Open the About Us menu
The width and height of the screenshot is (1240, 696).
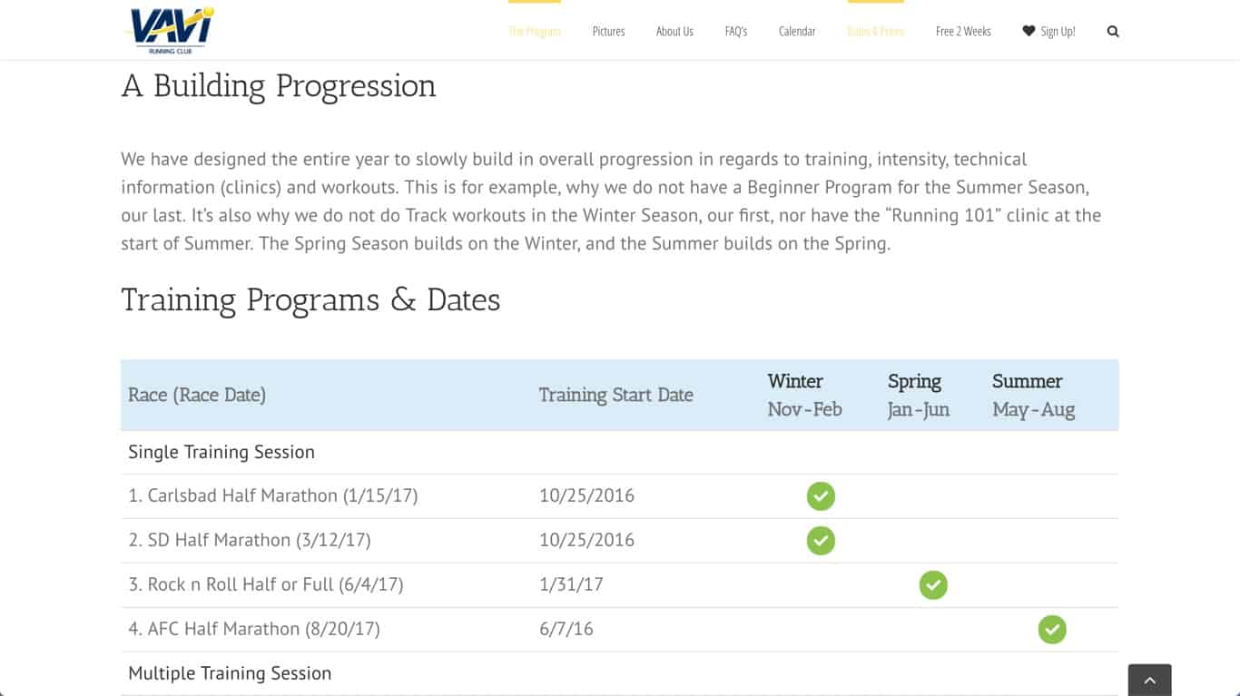[674, 32]
